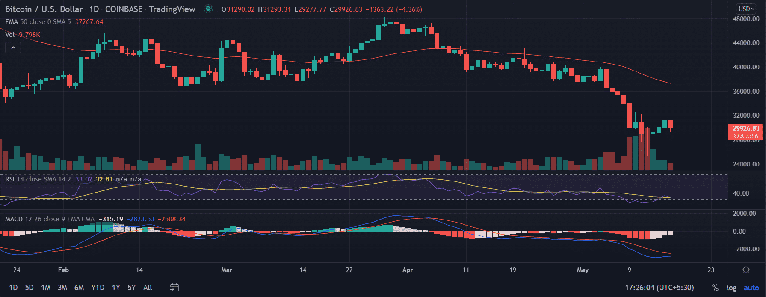Viewport: 766px width, 297px height.
Task: Show All time range data
Action: pyautogui.click(x=148, y=288)
